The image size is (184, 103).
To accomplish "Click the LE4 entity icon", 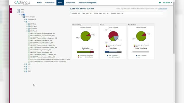I will [x=26, y=69].
